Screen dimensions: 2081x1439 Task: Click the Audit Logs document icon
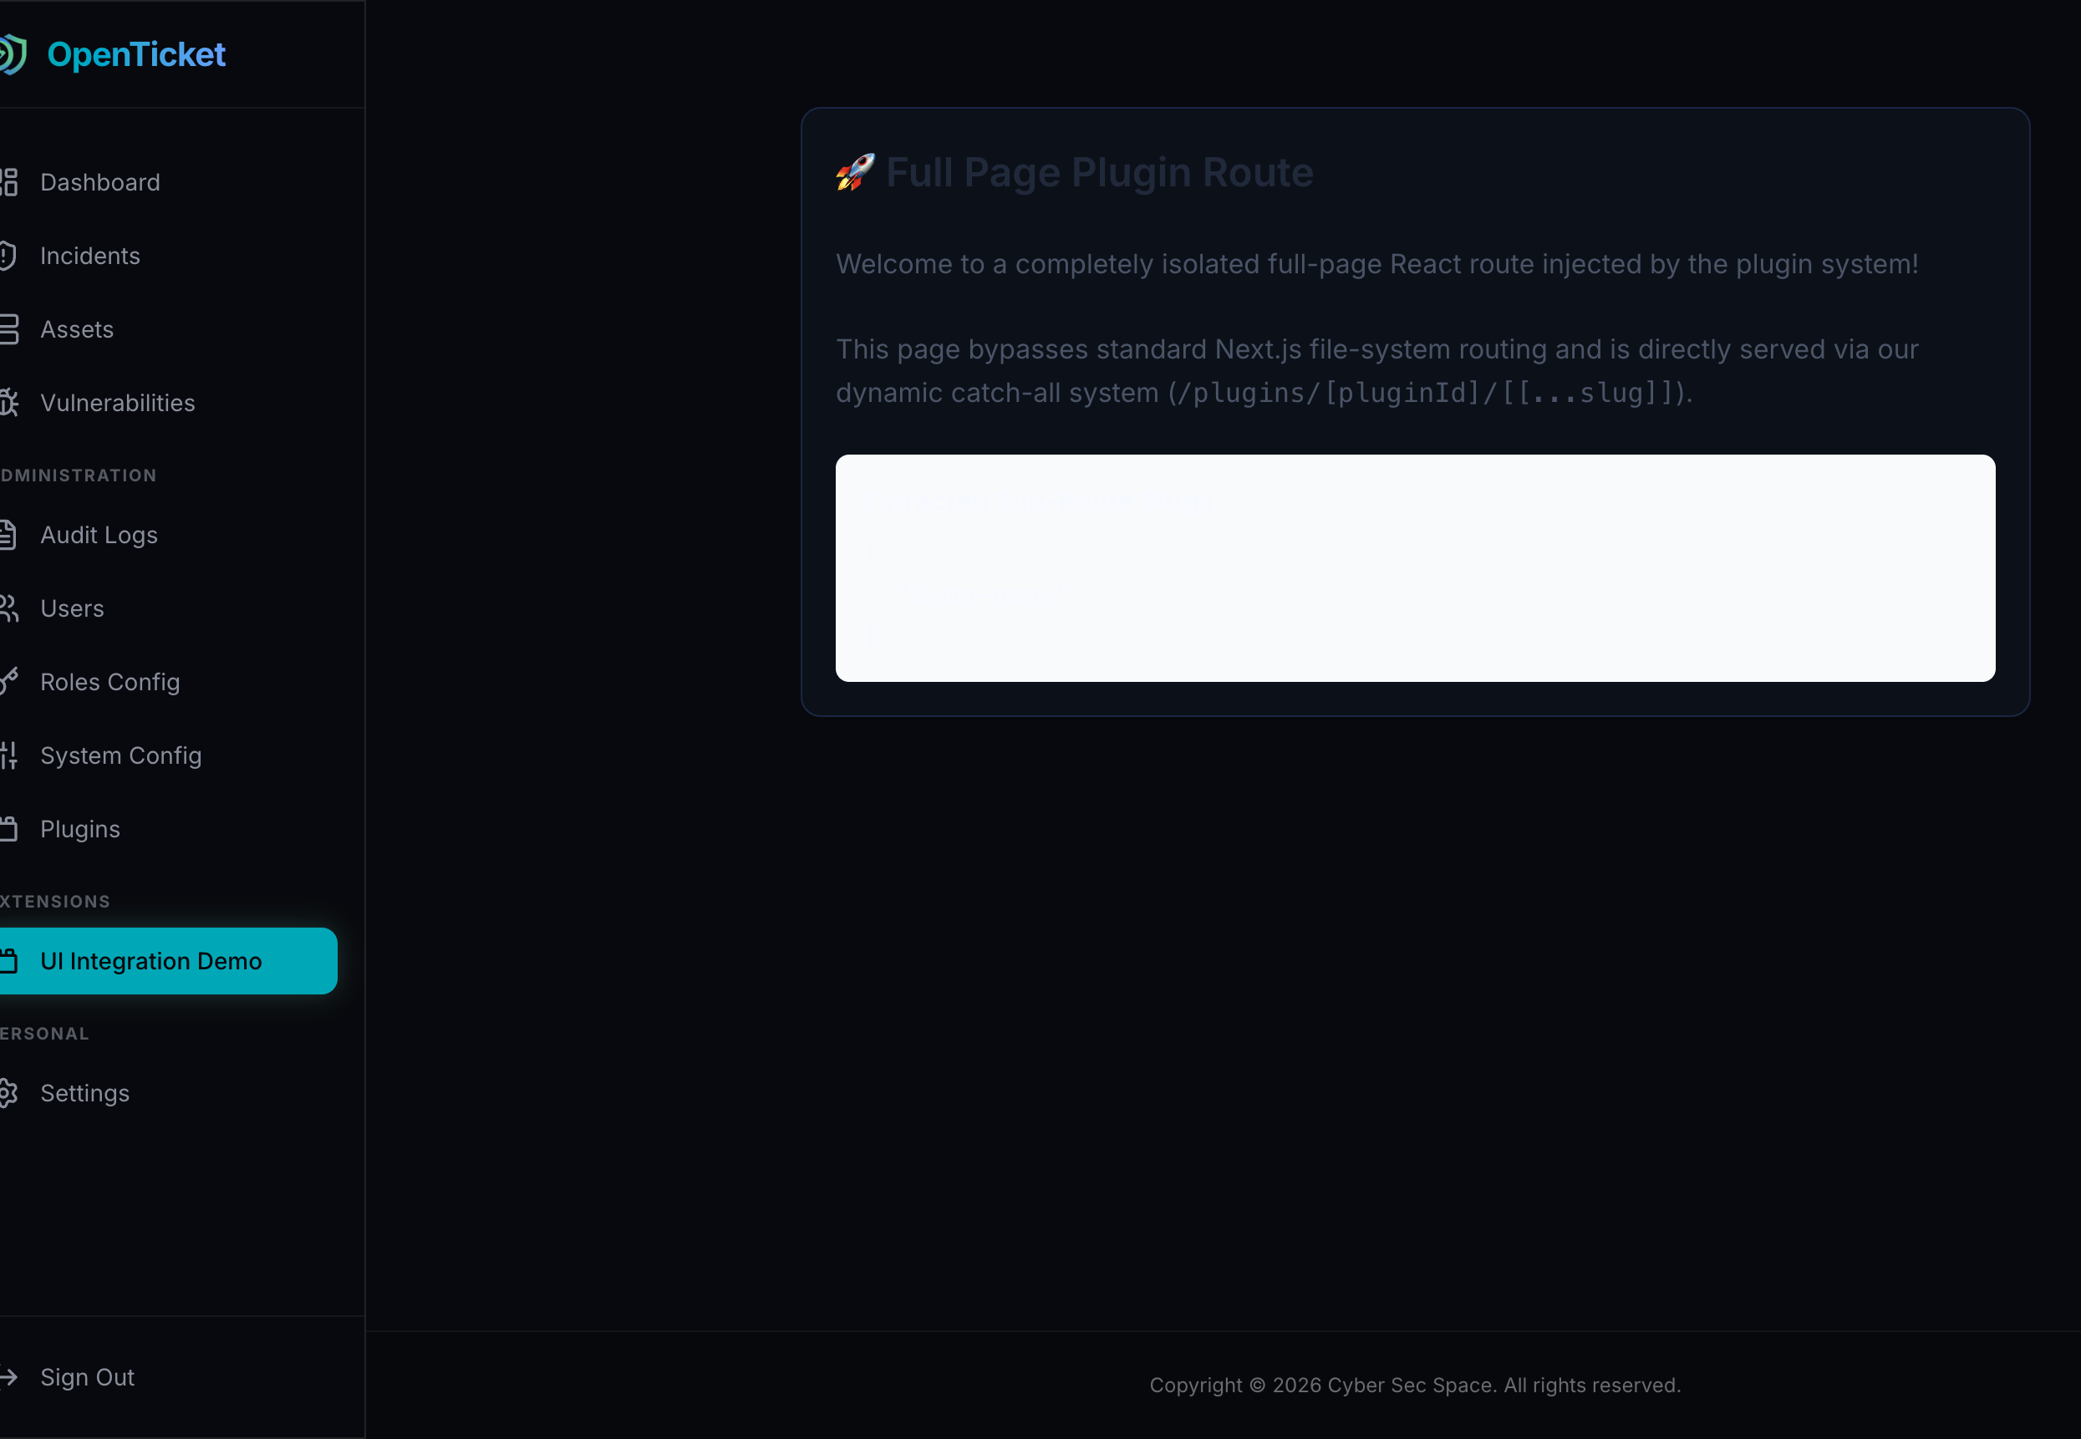8,534
